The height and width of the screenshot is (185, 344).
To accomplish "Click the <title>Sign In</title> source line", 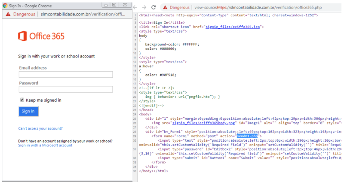I will coord(162,22).
